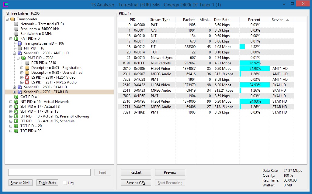312x194 pixels.
Task: Click the Preview button
Action: (x=170, y=172)
